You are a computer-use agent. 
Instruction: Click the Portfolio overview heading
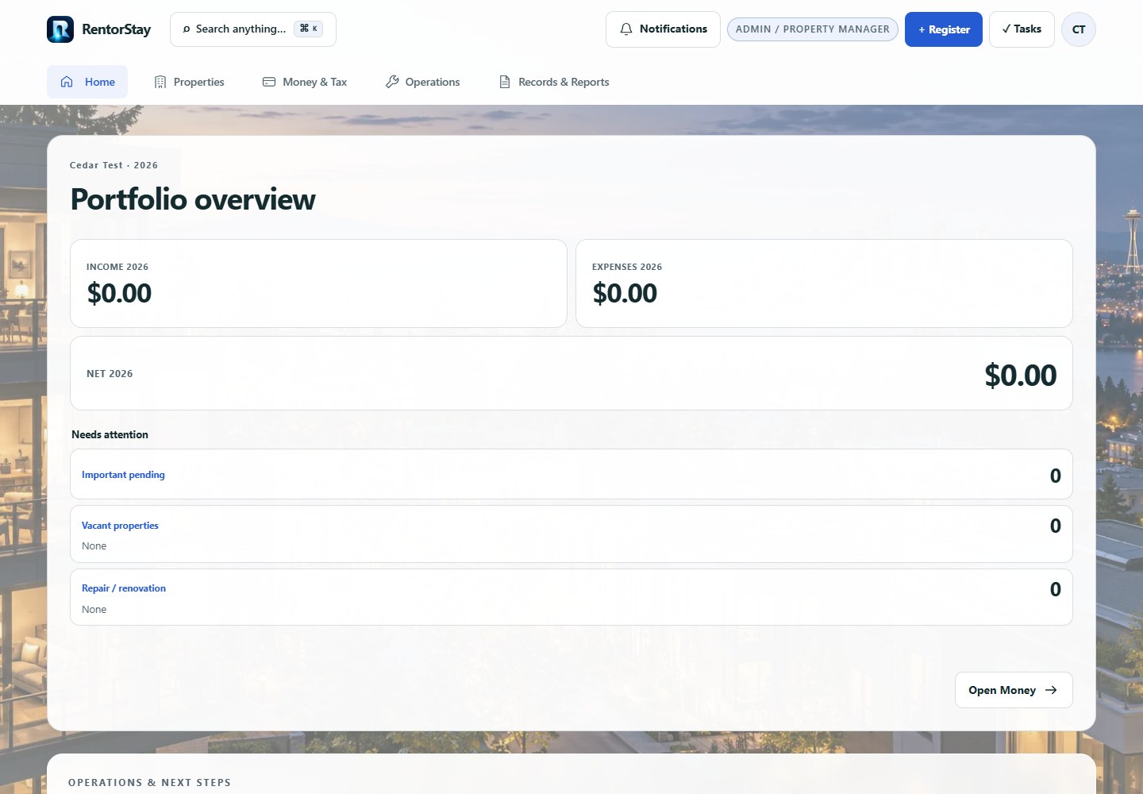click(193, 199)
